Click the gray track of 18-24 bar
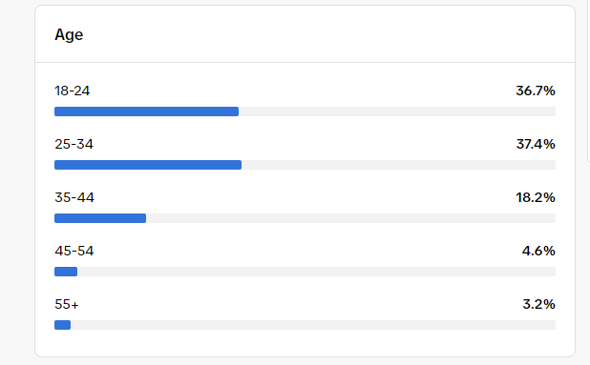The width and height of the screenshot is (590, 365). 397,112
